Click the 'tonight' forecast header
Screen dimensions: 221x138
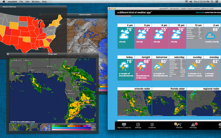click(143, 57)
